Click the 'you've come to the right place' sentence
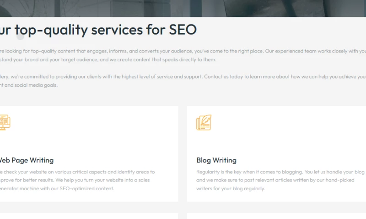 pos(228,51)
